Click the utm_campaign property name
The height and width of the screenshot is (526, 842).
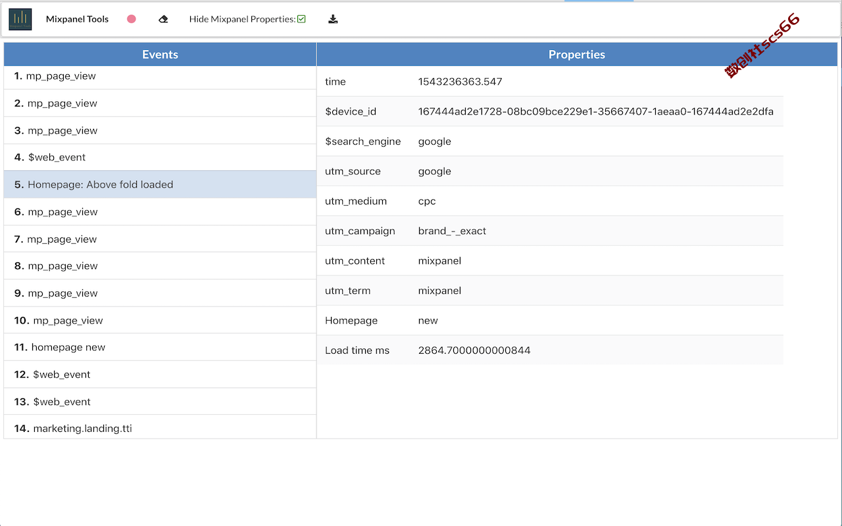tap(360, 231)
